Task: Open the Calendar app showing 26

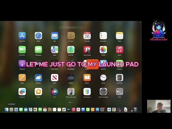Action: pos(87,36)
